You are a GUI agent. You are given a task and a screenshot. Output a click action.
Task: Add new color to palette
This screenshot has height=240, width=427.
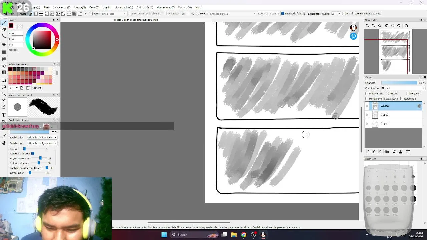[x=22, y=88]
